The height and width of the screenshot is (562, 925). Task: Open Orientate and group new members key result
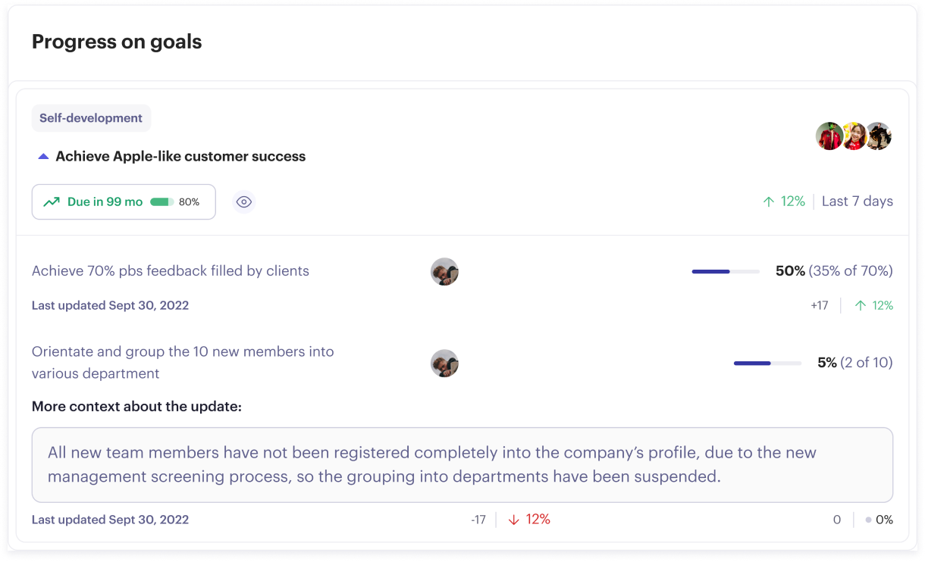[x=183, y=363]
